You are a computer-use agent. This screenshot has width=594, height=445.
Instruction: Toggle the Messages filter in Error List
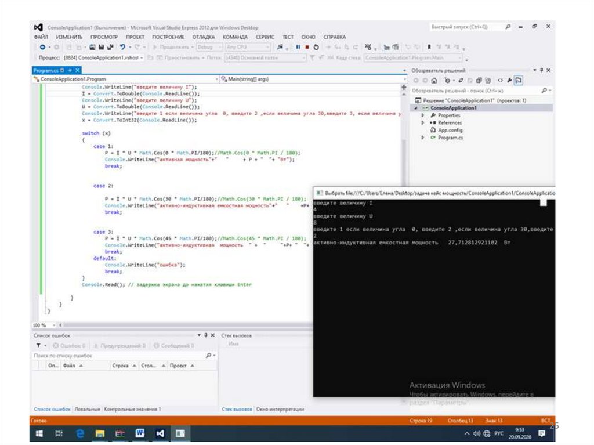173,346
